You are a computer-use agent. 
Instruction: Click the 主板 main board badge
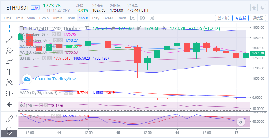coord(35,8)
